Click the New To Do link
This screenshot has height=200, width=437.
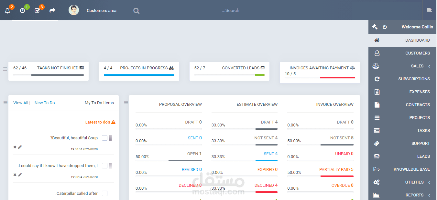44,103
